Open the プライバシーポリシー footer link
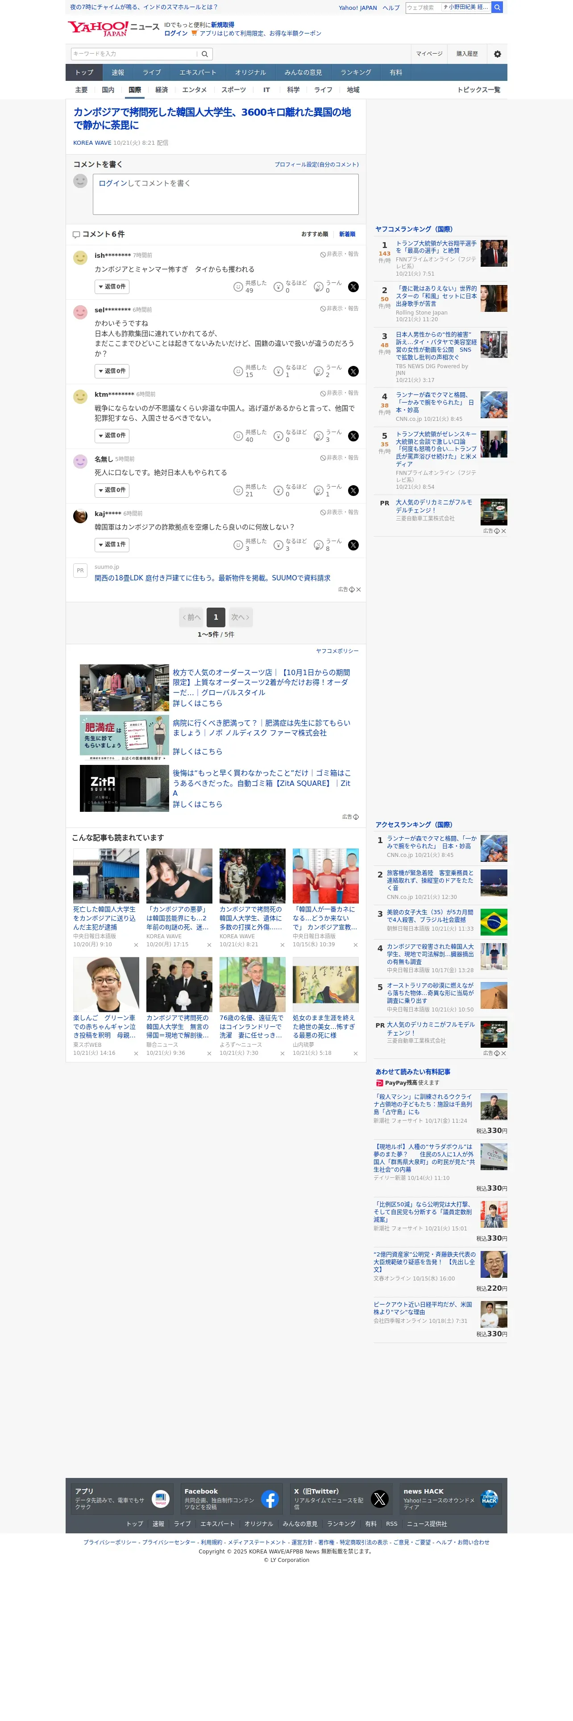This screenshot has width=573, height=1721. tap(110, 1542)
